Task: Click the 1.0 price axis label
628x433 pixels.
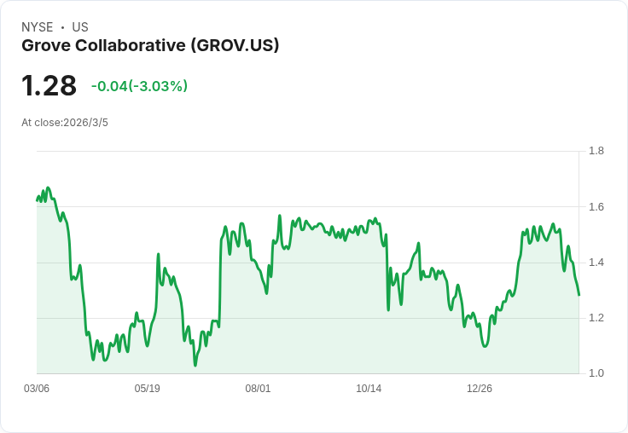Action: click(596, 373)
